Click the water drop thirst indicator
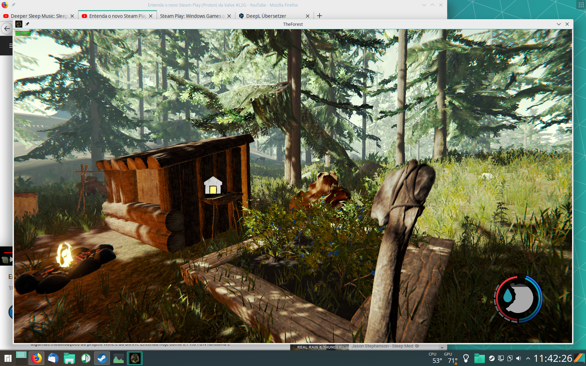 tap(508, 296)
